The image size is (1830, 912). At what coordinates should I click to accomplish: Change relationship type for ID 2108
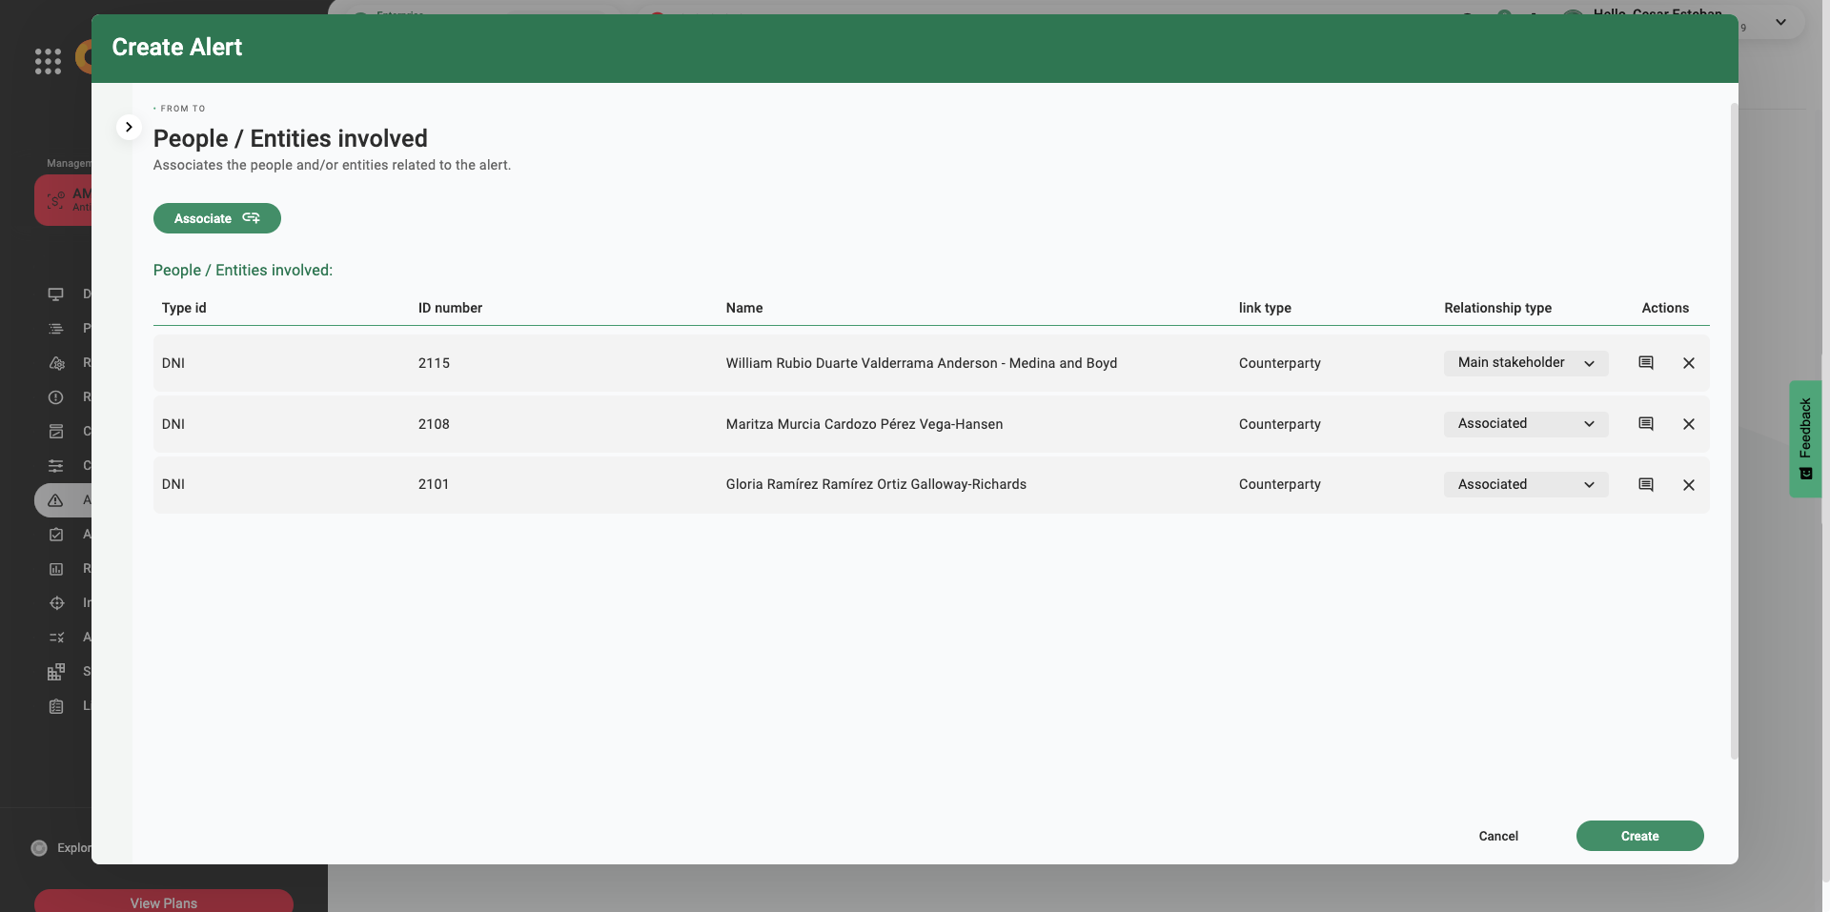point(1525,424)
